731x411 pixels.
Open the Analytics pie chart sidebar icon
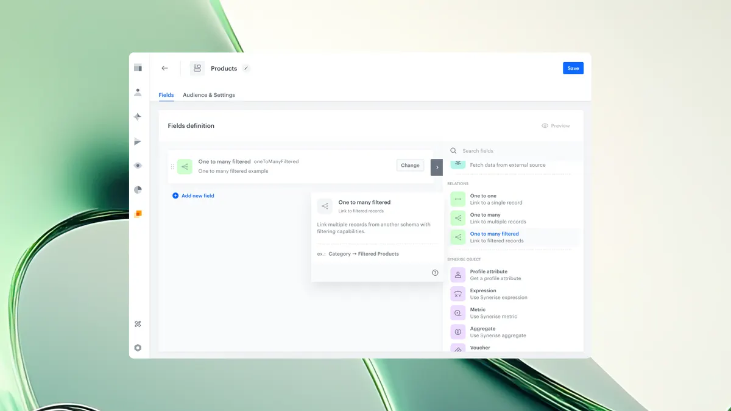coord(138,190)
